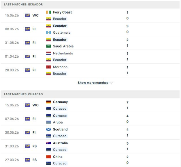Click the Scotland flag icon

click(48, 129)
